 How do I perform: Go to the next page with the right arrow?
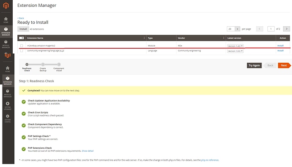286,29
